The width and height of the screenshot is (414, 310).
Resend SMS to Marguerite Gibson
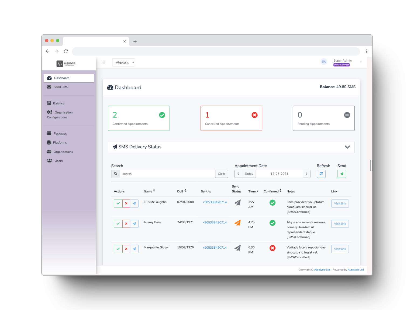pos(134,249)
